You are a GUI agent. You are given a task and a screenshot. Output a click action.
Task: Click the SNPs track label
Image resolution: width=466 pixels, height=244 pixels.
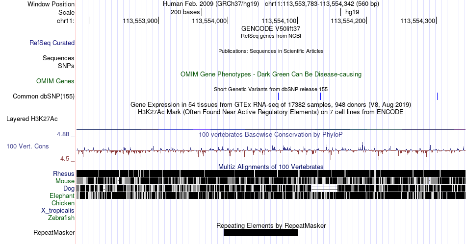click(66, 66)
